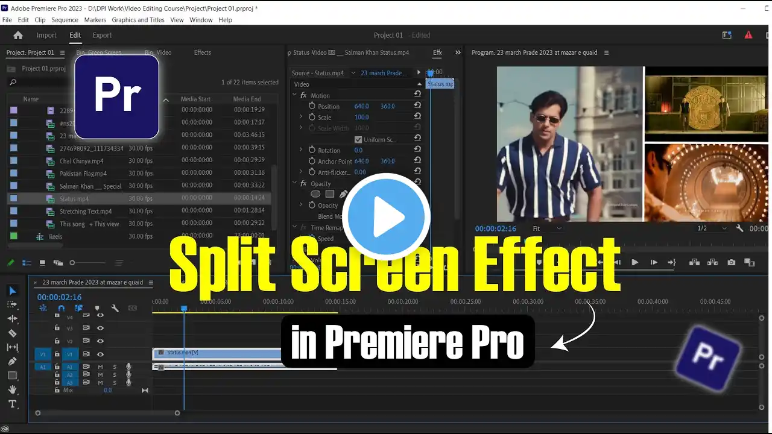Viewport: 772px width, 434px height.
Task: Click the Add Marker icon in the timeline
Action: pos(97,308)
